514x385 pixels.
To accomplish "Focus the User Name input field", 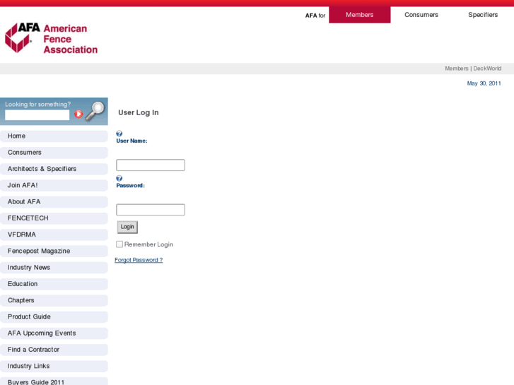I will click(x=151, y=165).
